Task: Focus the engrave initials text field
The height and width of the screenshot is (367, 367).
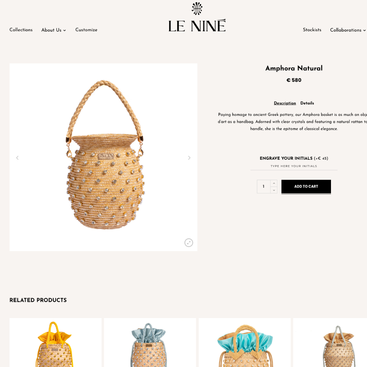Action: point(294,166)
